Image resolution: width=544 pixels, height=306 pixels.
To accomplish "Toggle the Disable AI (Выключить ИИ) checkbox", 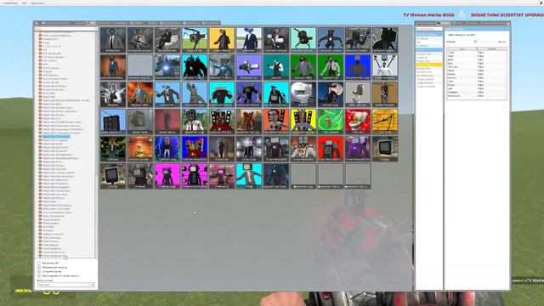I will tap(39, 263).
